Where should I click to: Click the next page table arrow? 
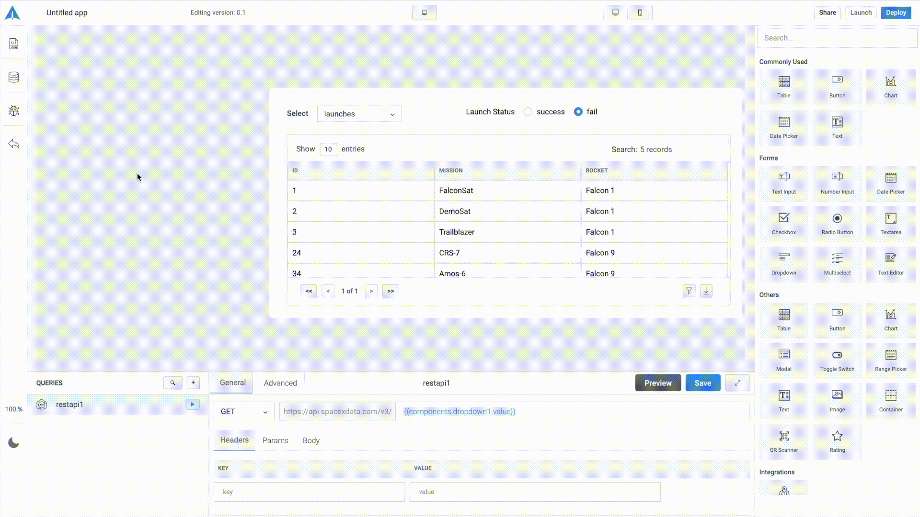tap(371, 291)
